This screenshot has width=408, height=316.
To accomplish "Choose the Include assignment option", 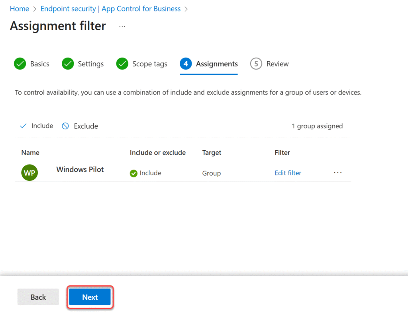I will coord(42,126).
